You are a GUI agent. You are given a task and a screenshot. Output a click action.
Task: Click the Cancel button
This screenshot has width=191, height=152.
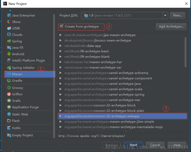[x=155, y=145]
